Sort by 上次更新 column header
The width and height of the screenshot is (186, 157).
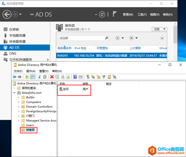pos(135,48)
